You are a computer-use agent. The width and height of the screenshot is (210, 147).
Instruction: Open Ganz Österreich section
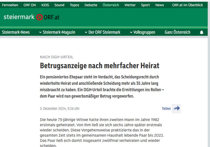[x=177, y=32]
